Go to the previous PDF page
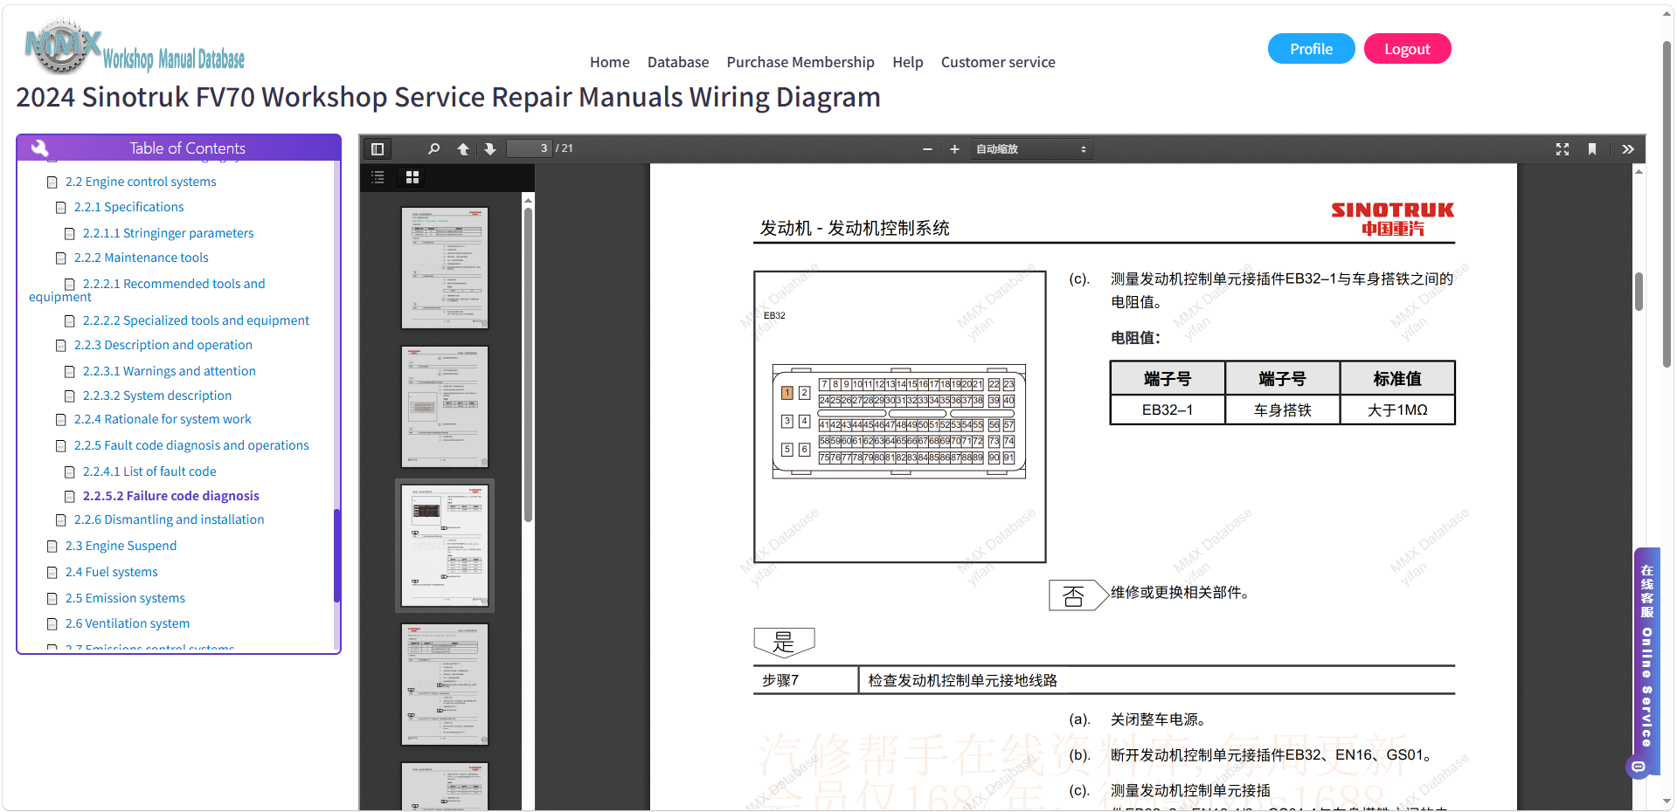 [463, 149]
